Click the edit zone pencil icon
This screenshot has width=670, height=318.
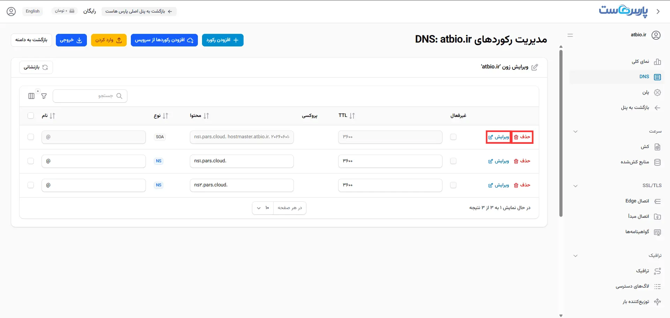pos(535,67)
